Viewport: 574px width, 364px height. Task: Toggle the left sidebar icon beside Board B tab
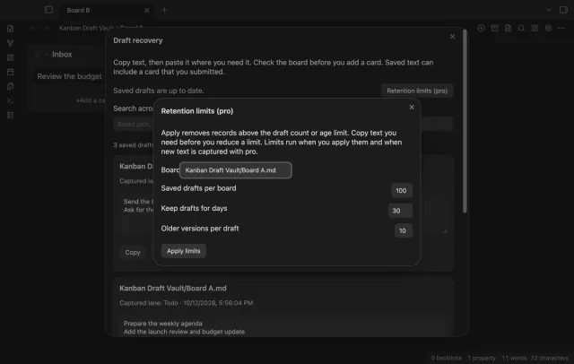point(48,10)
